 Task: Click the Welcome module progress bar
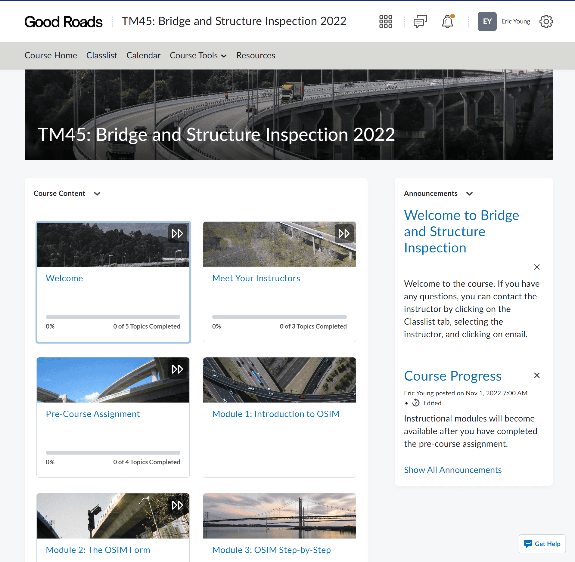[113, 317]
